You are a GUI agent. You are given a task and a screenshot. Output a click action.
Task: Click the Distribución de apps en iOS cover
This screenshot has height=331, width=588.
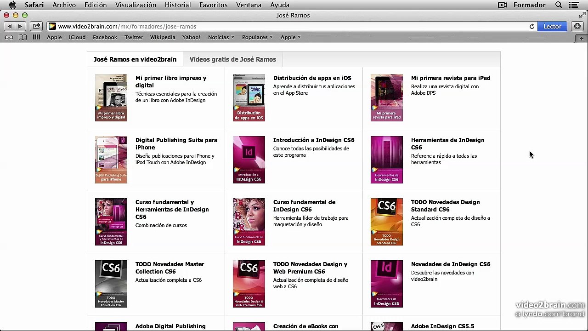click(249, 98)
